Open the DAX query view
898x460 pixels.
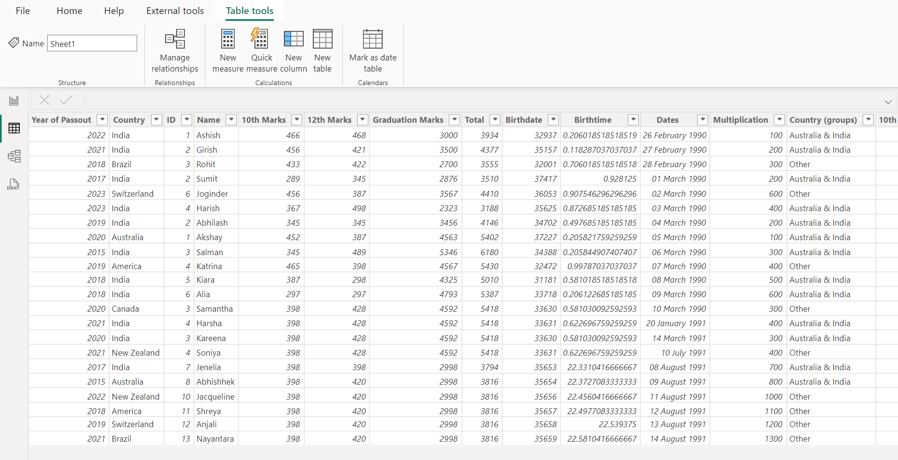coord(14,184)
